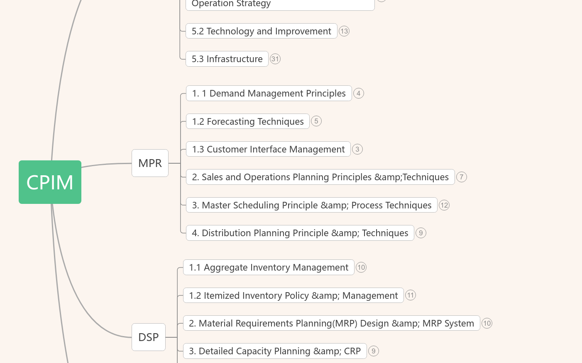Expand the 13 subtopics of Technology and Improvement
Viewport: 582px width, 363px height.
click(x=344, y=31)
